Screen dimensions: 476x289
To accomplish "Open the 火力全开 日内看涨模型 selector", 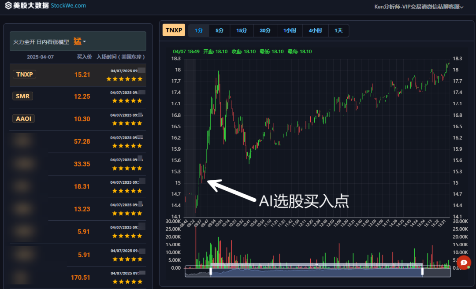I will click(78, 41).
